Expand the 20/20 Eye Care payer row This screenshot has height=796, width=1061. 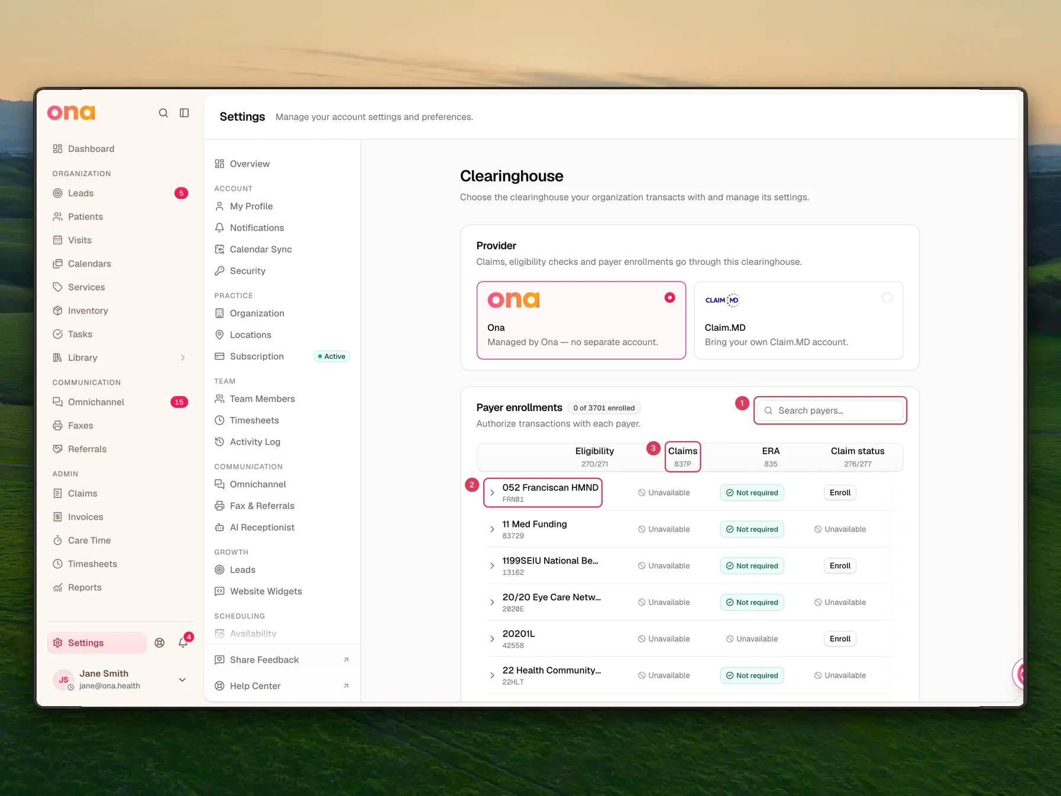click(492, 602)
